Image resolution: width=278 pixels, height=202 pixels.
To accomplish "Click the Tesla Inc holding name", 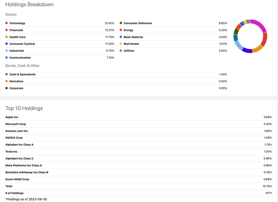I will coord(11,151).
